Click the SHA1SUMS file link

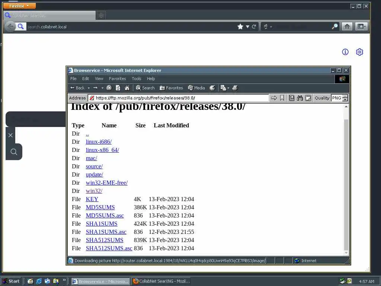[102, 224]
